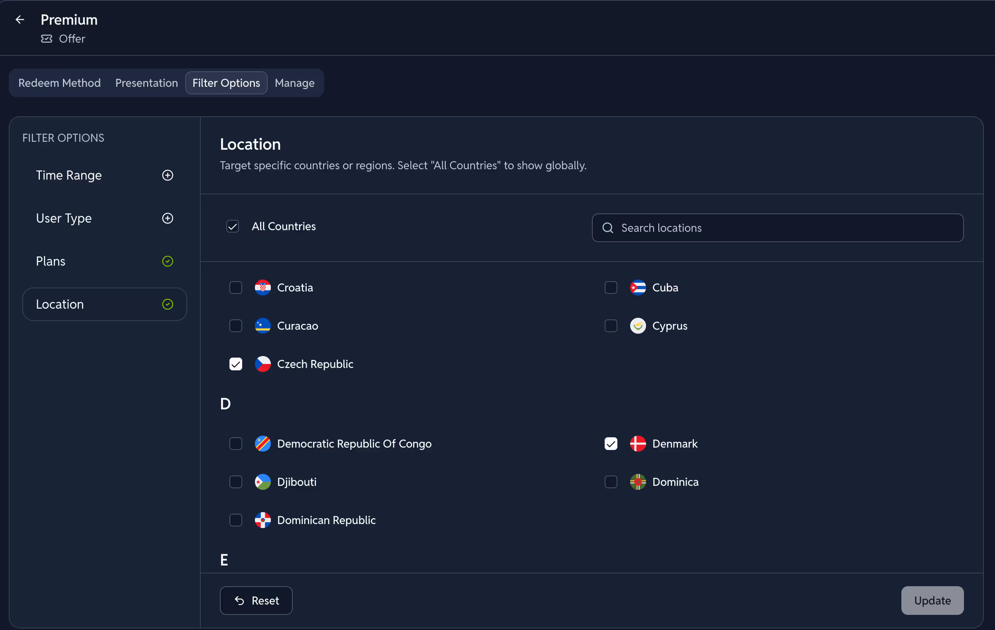Click the Update button

932,600
